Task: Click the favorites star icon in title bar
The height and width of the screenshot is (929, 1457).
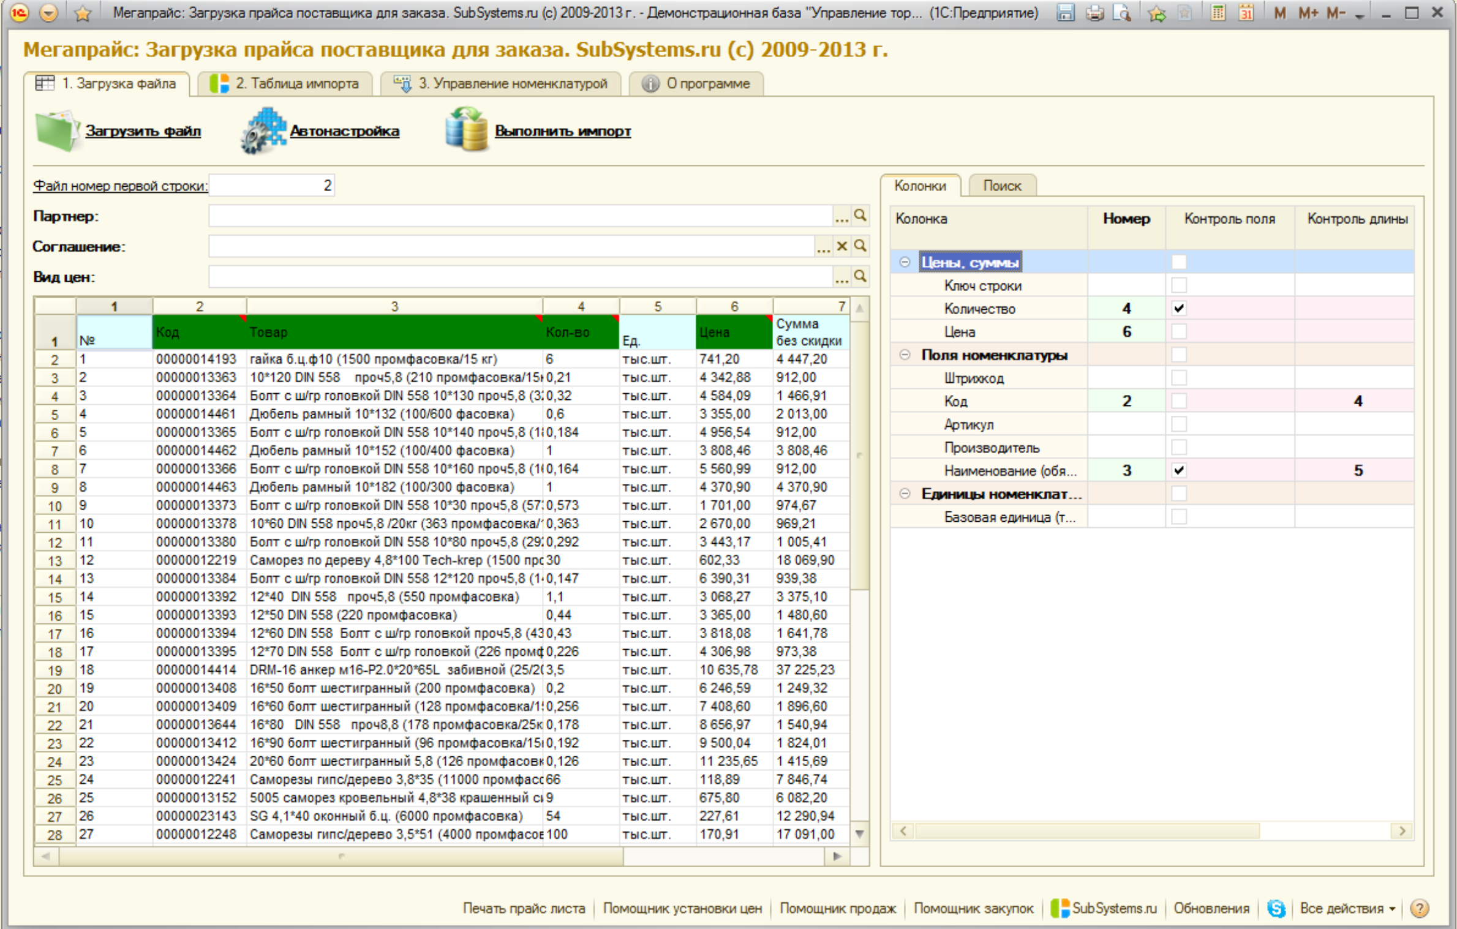Action: (83, 13)
